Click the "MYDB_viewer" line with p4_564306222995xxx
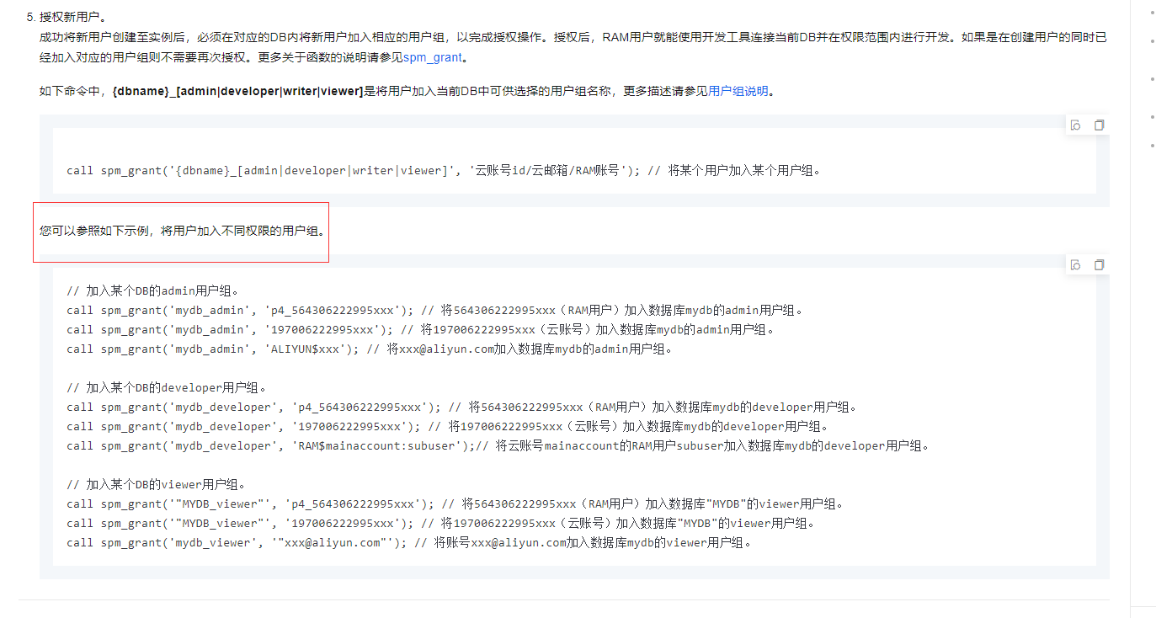The height and width of the screenshot is (618, 1156). (457, 503)
